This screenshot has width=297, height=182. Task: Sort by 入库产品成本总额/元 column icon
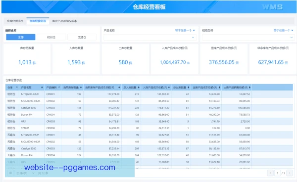(x=169, y=87)
